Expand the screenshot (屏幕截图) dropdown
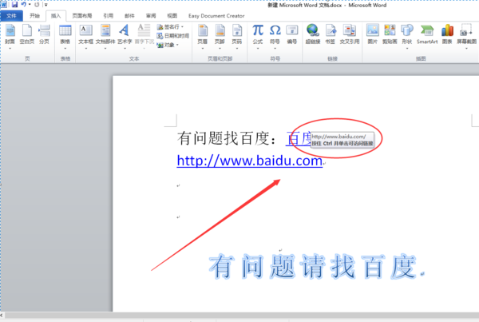479x322 pixels. 466,48
